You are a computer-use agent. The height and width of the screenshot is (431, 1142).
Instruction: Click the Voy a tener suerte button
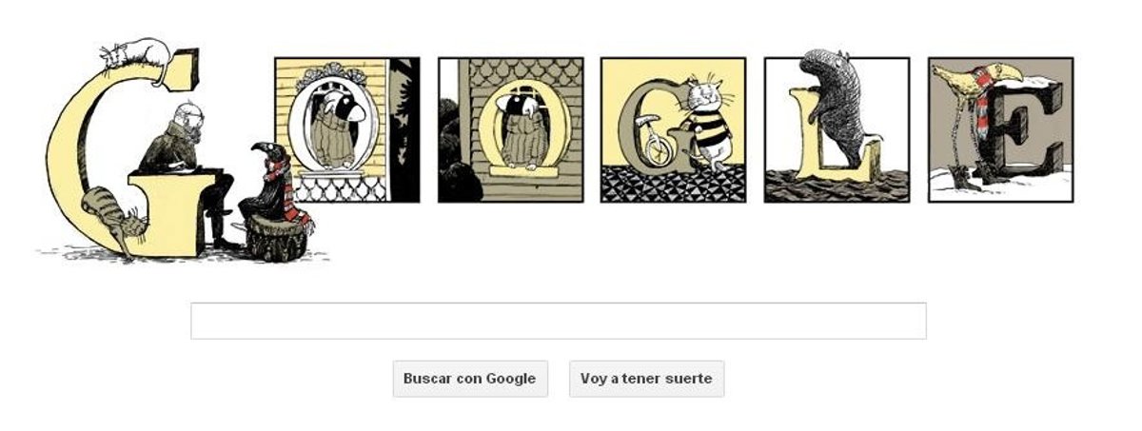click(646, 379)
